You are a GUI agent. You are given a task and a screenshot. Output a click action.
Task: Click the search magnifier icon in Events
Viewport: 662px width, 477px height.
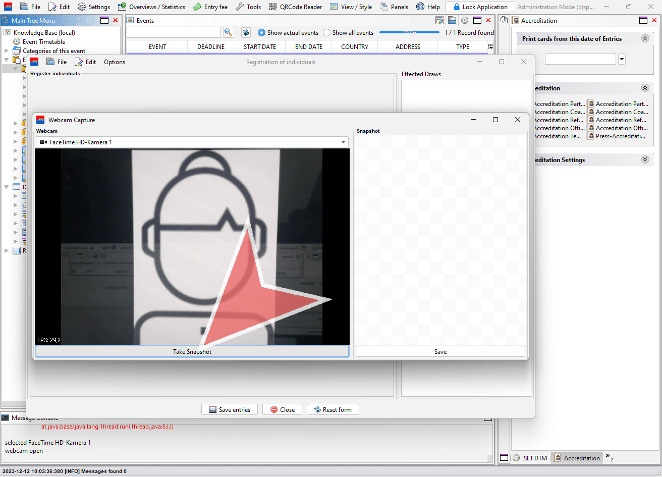pos(229,32)
